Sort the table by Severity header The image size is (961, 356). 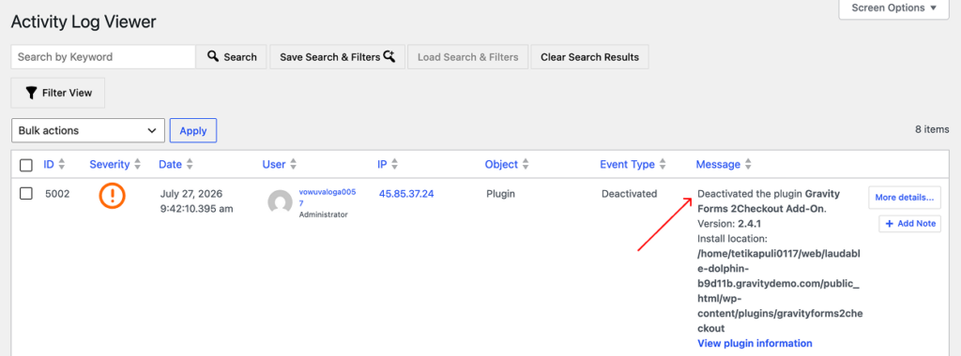point(110,165)
